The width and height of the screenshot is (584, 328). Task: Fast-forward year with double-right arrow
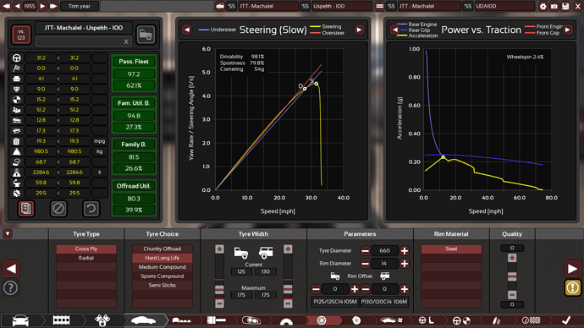(53, 6)
